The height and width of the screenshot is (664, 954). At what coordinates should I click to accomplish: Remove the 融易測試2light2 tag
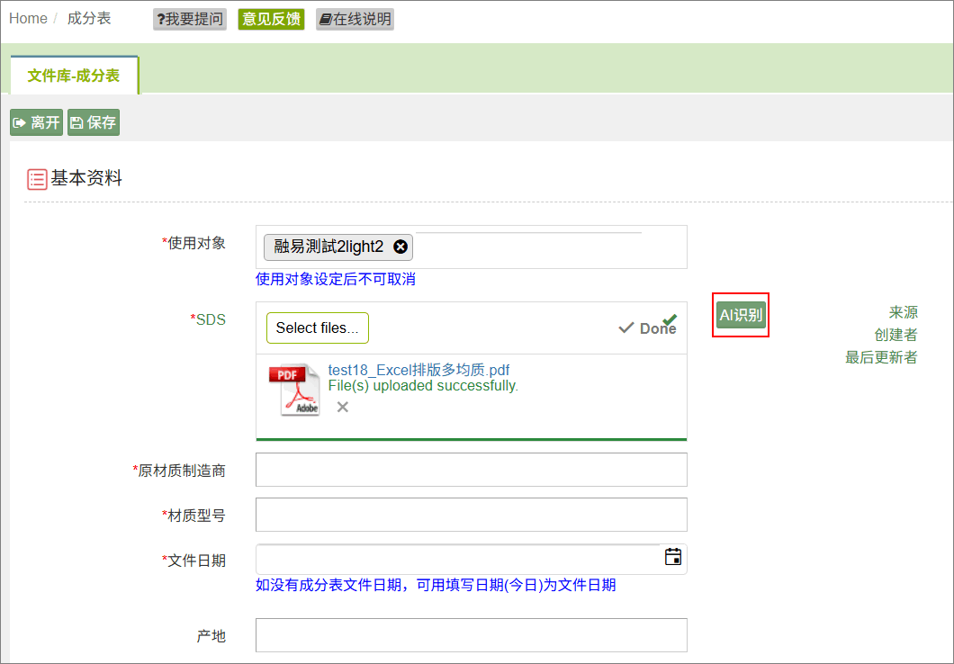[x=400, y=247]
